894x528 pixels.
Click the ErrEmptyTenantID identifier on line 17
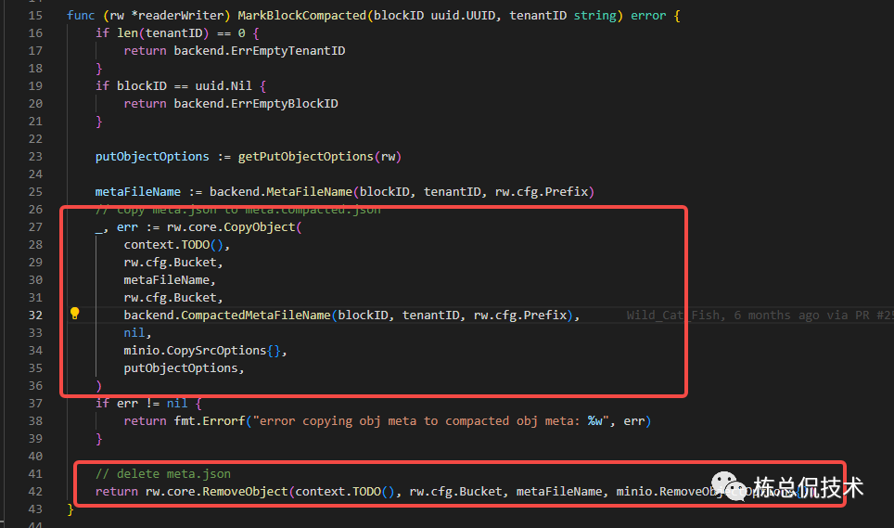click(287, 51)
